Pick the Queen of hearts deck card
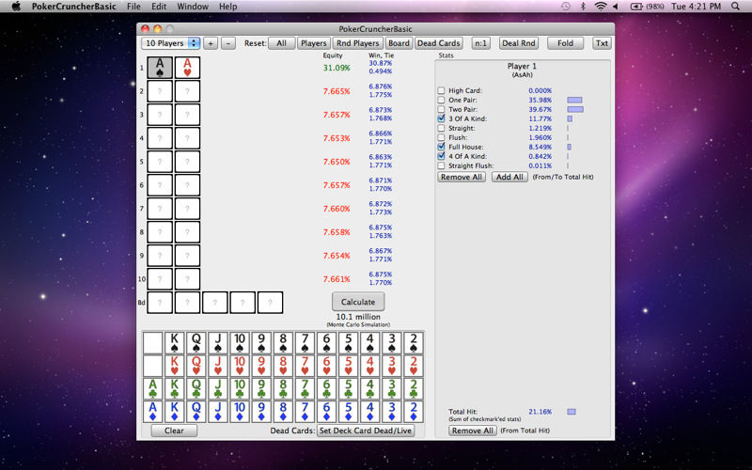 click(x=196, y=366)
